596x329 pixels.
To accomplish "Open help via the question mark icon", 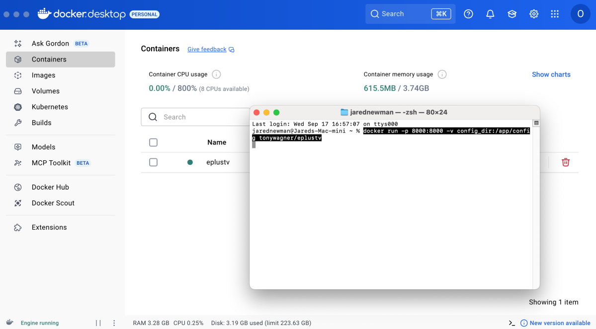I will (468, 14).
